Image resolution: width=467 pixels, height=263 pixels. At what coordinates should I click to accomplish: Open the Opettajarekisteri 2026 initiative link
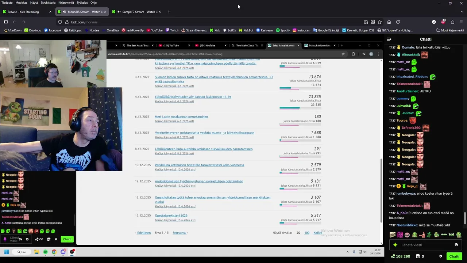click(x=171, y=216)
